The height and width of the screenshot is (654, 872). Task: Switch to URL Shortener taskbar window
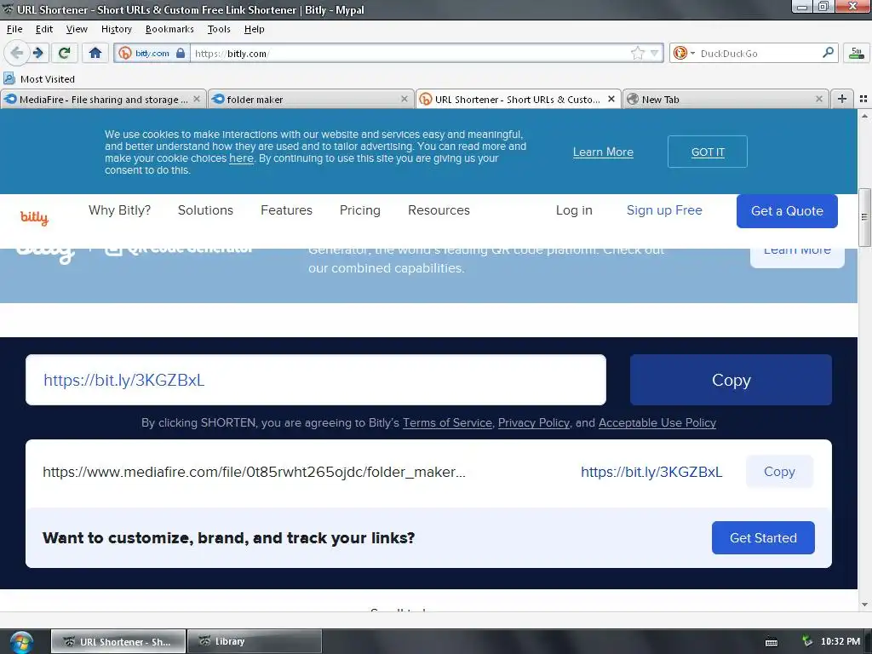click(118, 641)
